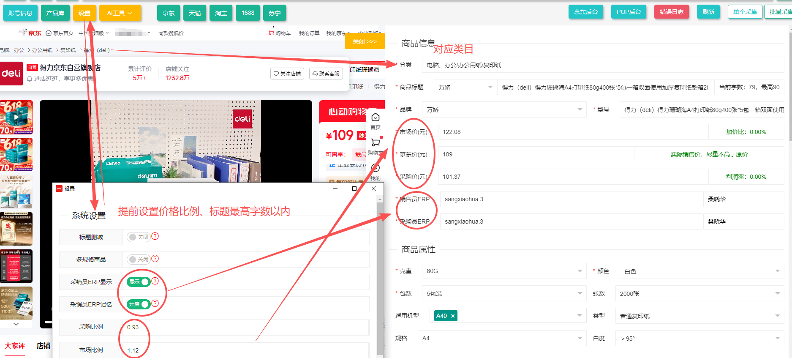Open the 类型 dropdown showing 普通复印纸
Viewport: 792px width, 358px height.
point(699,316)
